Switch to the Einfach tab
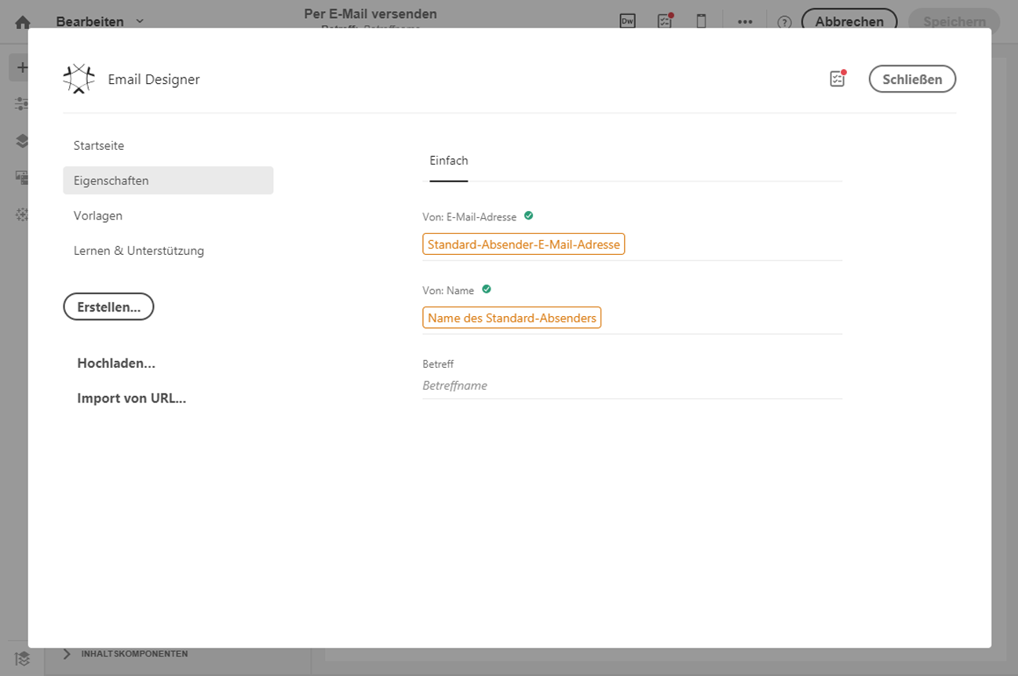This screenshot has height=676, width=1018. tap(449, 161)
